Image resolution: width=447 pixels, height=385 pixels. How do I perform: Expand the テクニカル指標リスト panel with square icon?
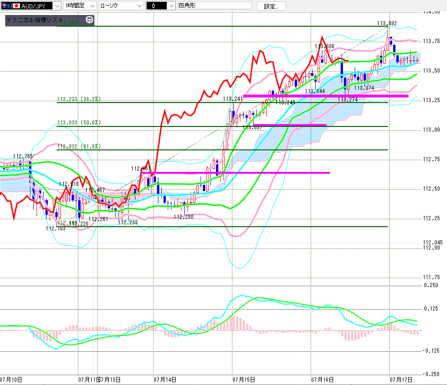pyautogui.click(x=89, y=20)
